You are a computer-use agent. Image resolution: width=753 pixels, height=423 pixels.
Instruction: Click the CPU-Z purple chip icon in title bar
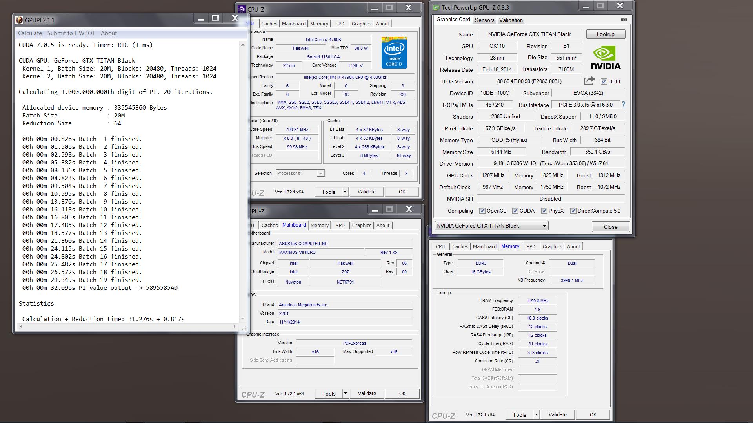[242, 9]
